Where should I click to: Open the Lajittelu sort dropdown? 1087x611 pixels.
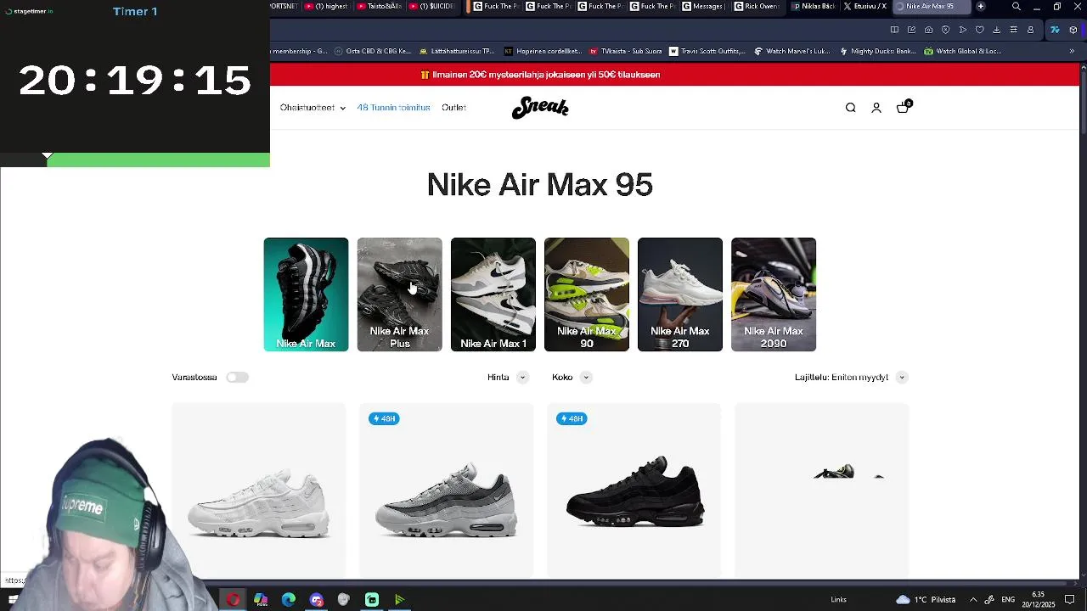click(851, 377)
